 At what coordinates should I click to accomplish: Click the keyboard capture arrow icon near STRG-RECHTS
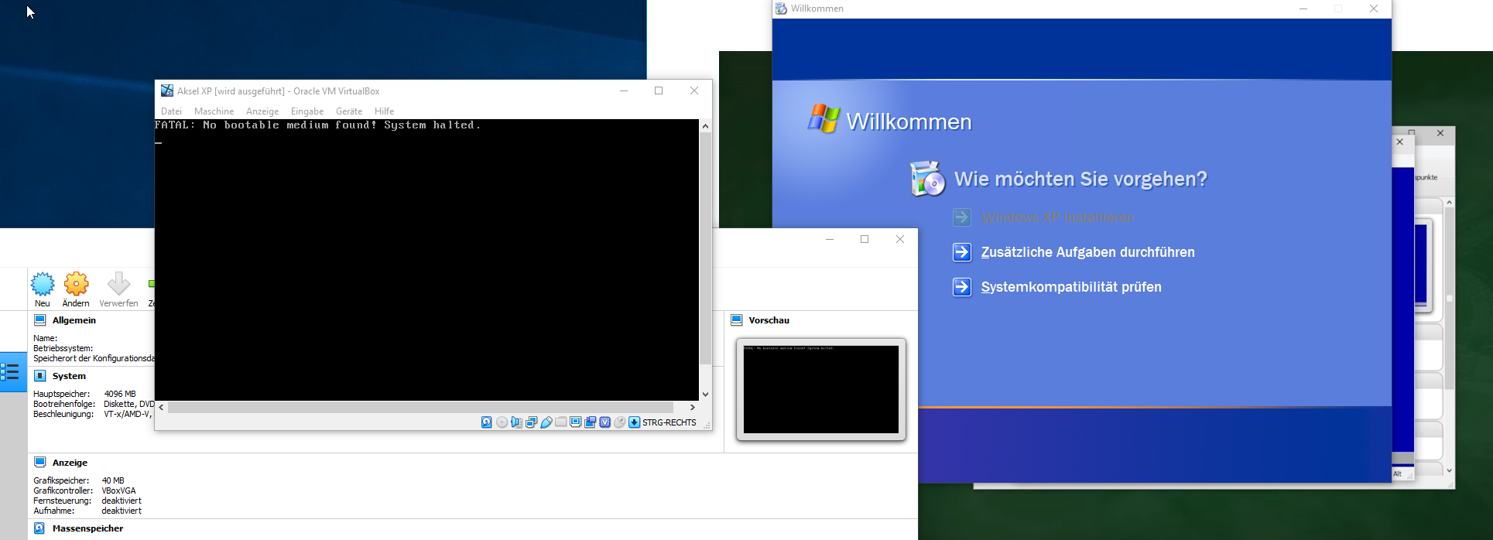[635, 422]
